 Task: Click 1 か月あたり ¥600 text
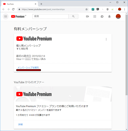(x=33, y=115)
